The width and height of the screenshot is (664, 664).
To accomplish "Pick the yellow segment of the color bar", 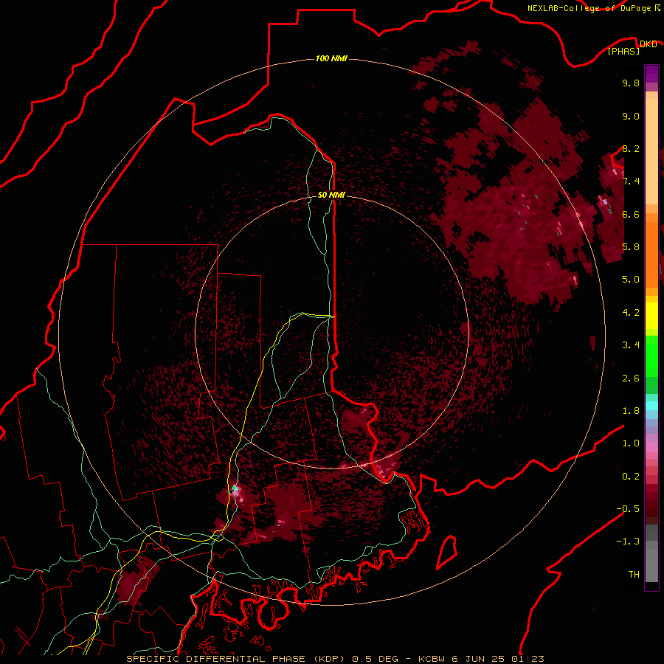I will click(651, 316).
